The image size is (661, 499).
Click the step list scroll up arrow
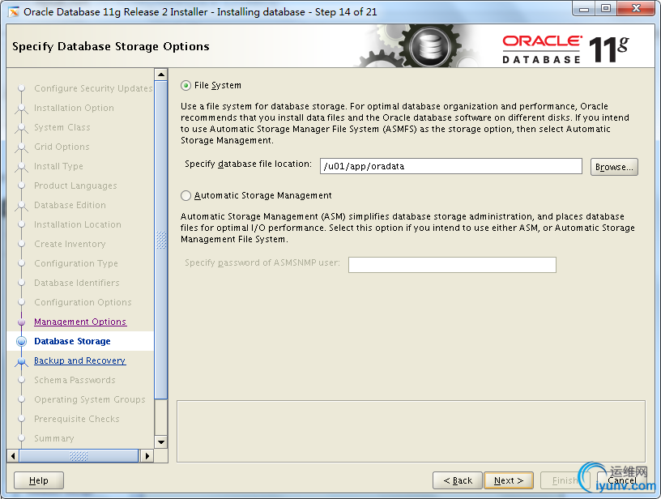(x=161, y=75)
